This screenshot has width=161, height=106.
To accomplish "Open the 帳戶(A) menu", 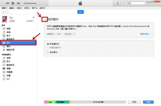I will coord(35,8).
